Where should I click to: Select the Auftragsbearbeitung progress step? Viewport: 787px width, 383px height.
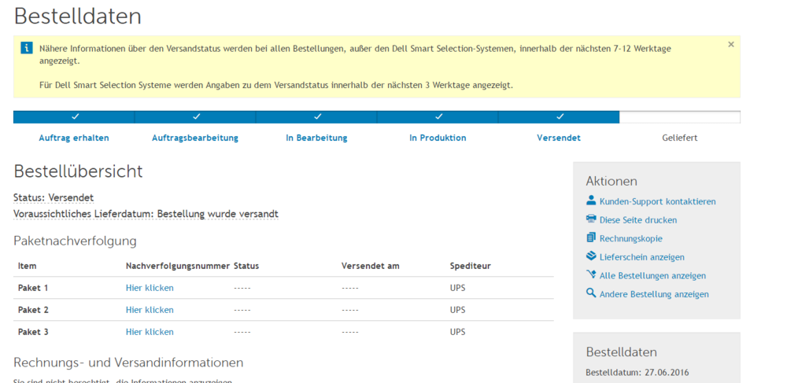click(194, 138)
